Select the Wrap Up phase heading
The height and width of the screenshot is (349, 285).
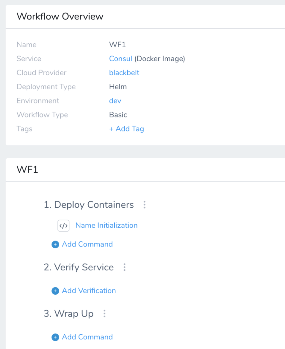pos(69,314)
